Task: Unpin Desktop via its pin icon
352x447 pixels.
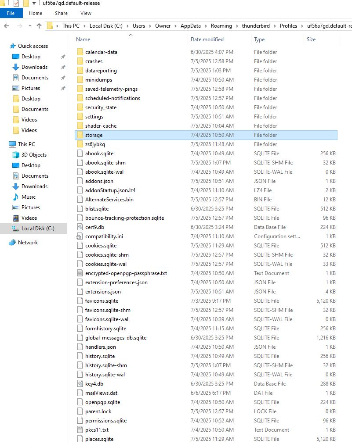Action: point(63,57)
